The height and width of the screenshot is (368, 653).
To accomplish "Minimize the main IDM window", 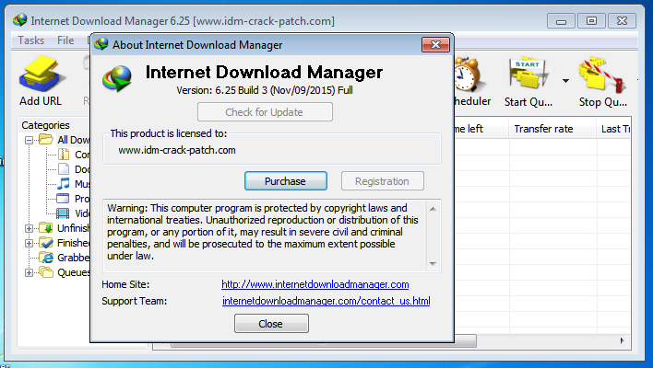I will 561,21.
